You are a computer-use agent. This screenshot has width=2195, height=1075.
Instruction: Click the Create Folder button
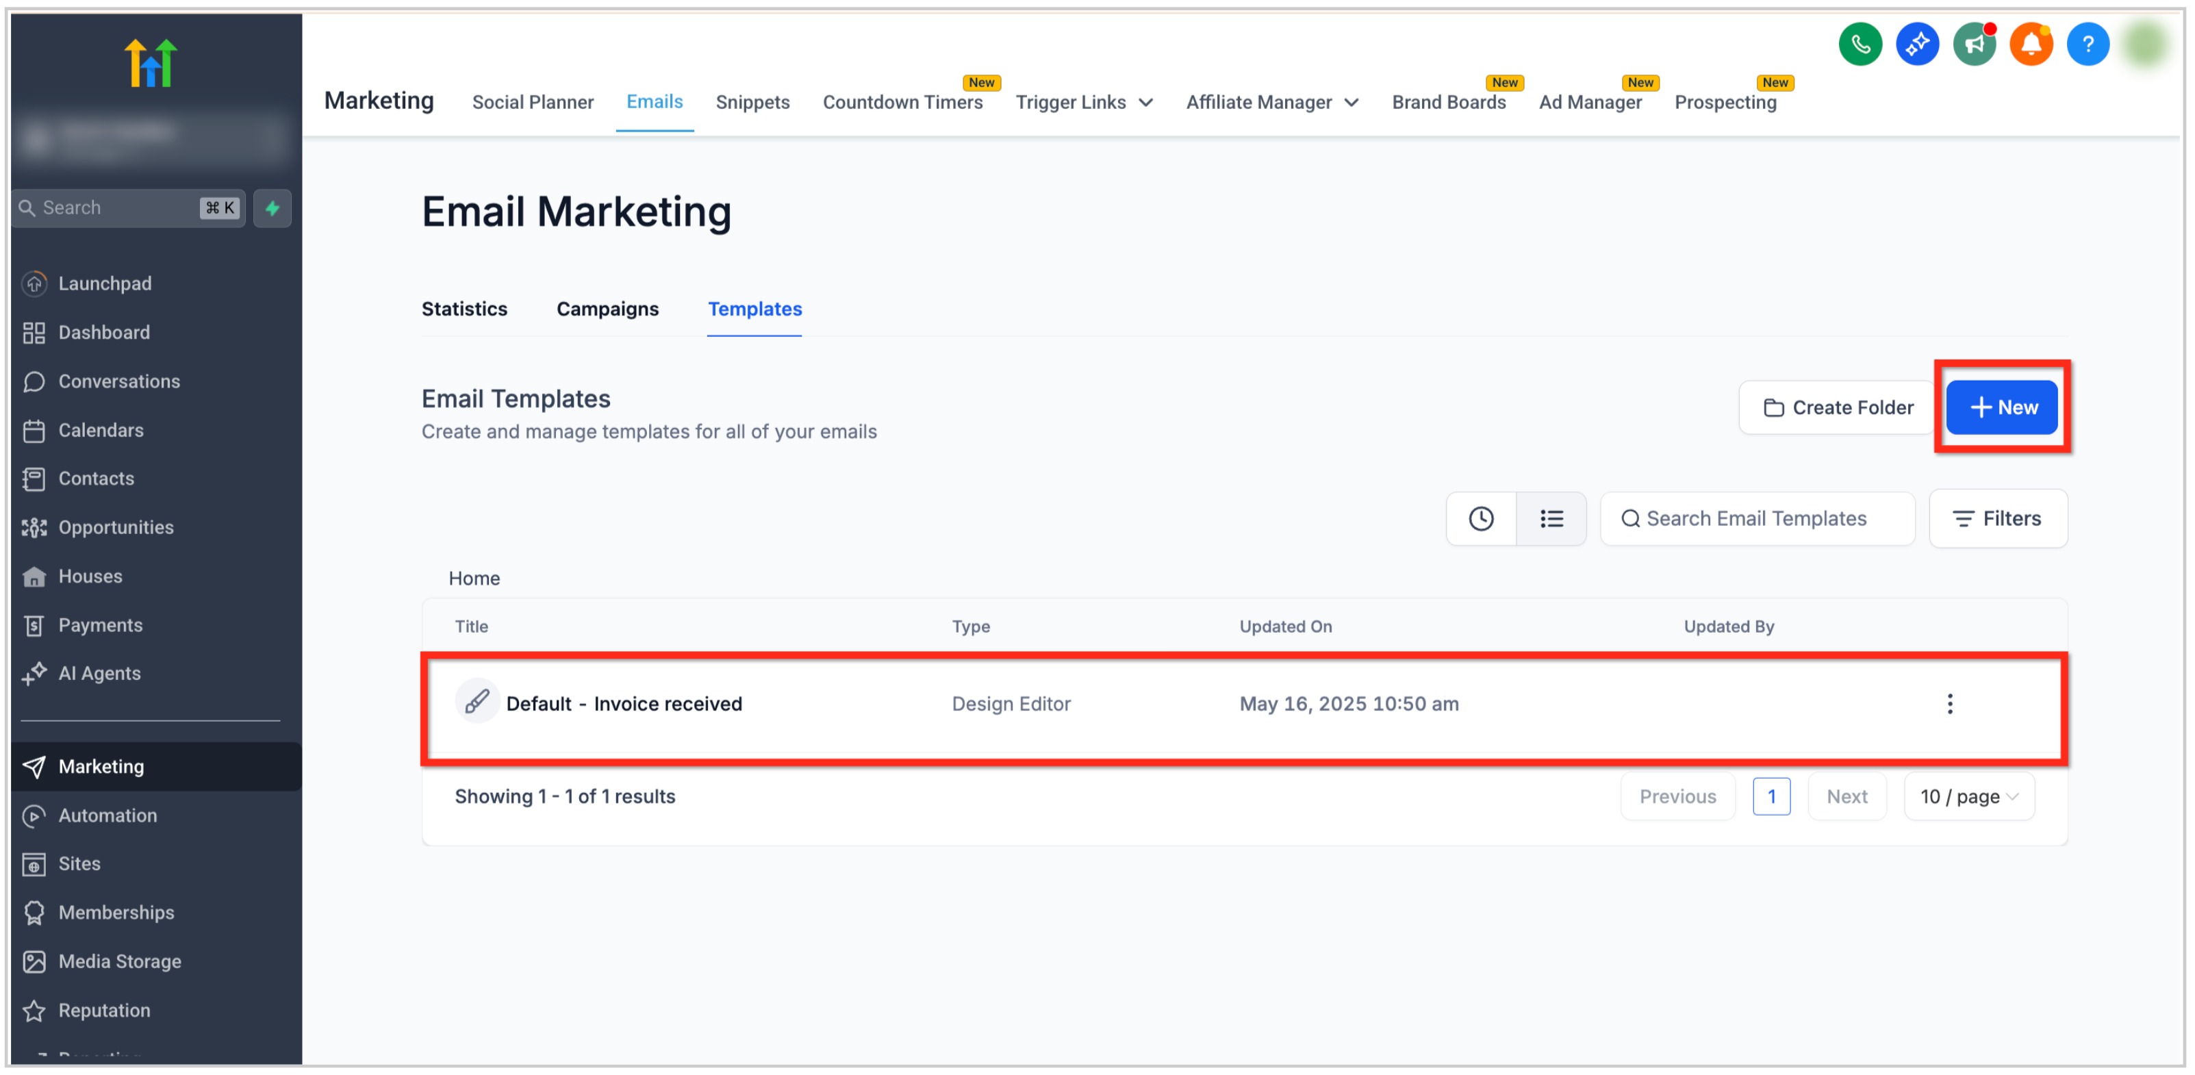pyautogui.click(x=1837, y=407)
